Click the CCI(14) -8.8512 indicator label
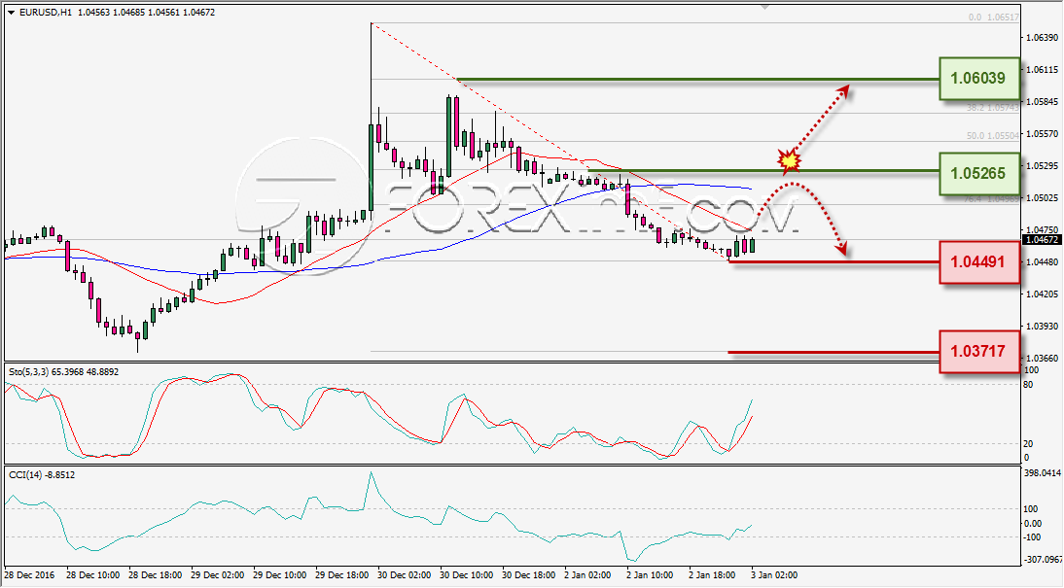This screenshot has height=588, width=1064. click(x=42, y=474)
